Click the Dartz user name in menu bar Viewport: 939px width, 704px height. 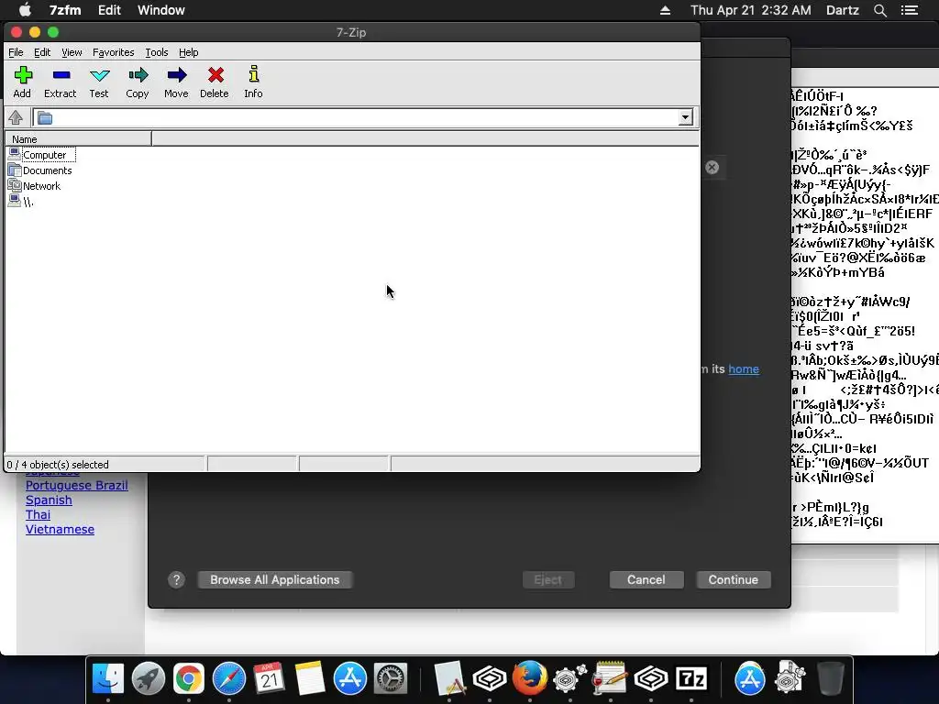tap(843, 10)
